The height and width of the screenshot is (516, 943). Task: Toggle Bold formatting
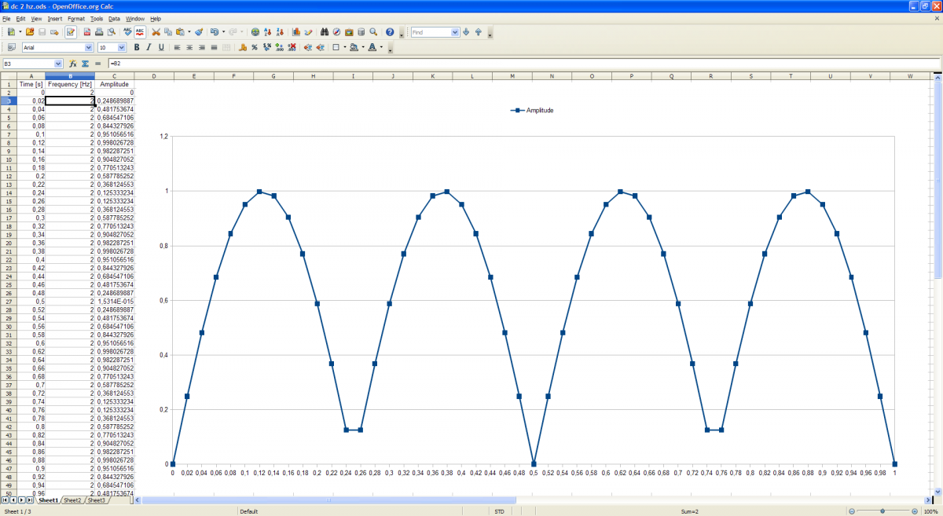click(137, 47)
